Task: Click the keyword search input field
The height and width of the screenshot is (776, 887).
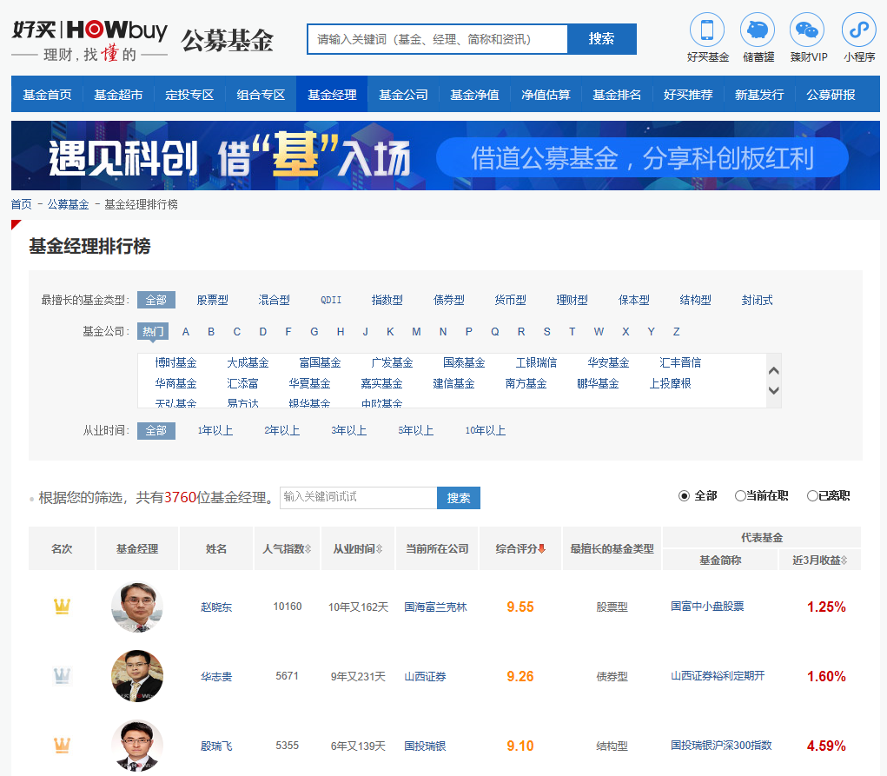Action: [x=434, y=39]
